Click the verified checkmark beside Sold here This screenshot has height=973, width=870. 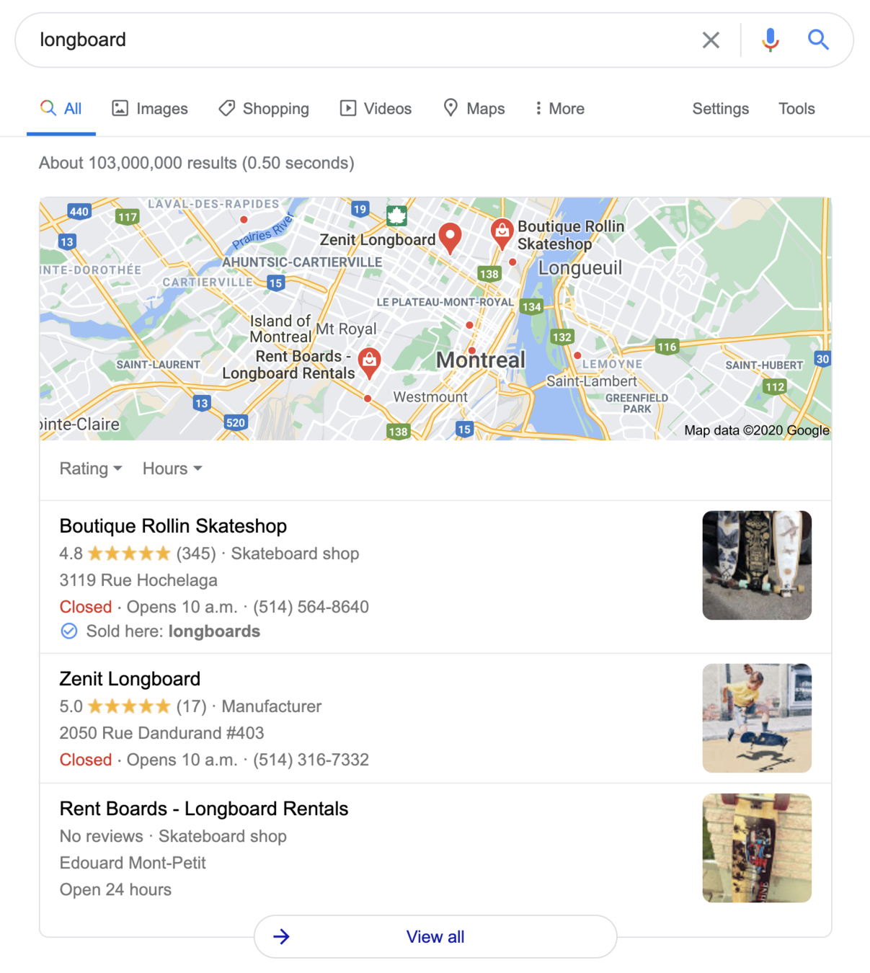[x=69, y=631]
